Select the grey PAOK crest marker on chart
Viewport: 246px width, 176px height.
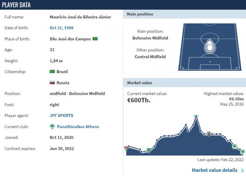tap(209, 134)
